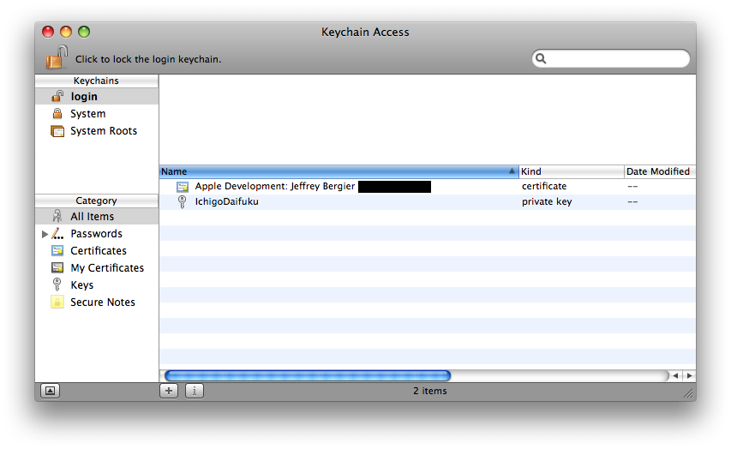Show All Items category
The image size is (731, 449).
click(x=92, y=217)
